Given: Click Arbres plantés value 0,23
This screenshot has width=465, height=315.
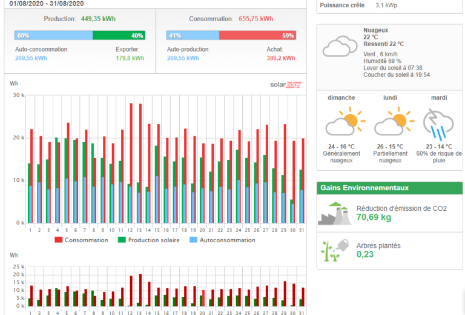Looking at the screenshot, I should 364,254.
